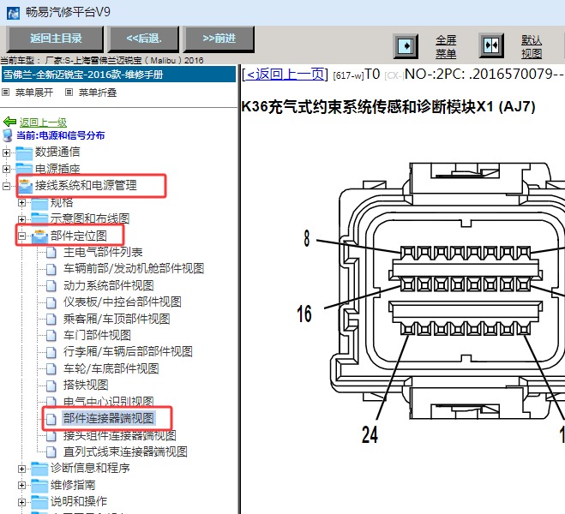Open 部件连接器端视图 document

coord(109,418)
